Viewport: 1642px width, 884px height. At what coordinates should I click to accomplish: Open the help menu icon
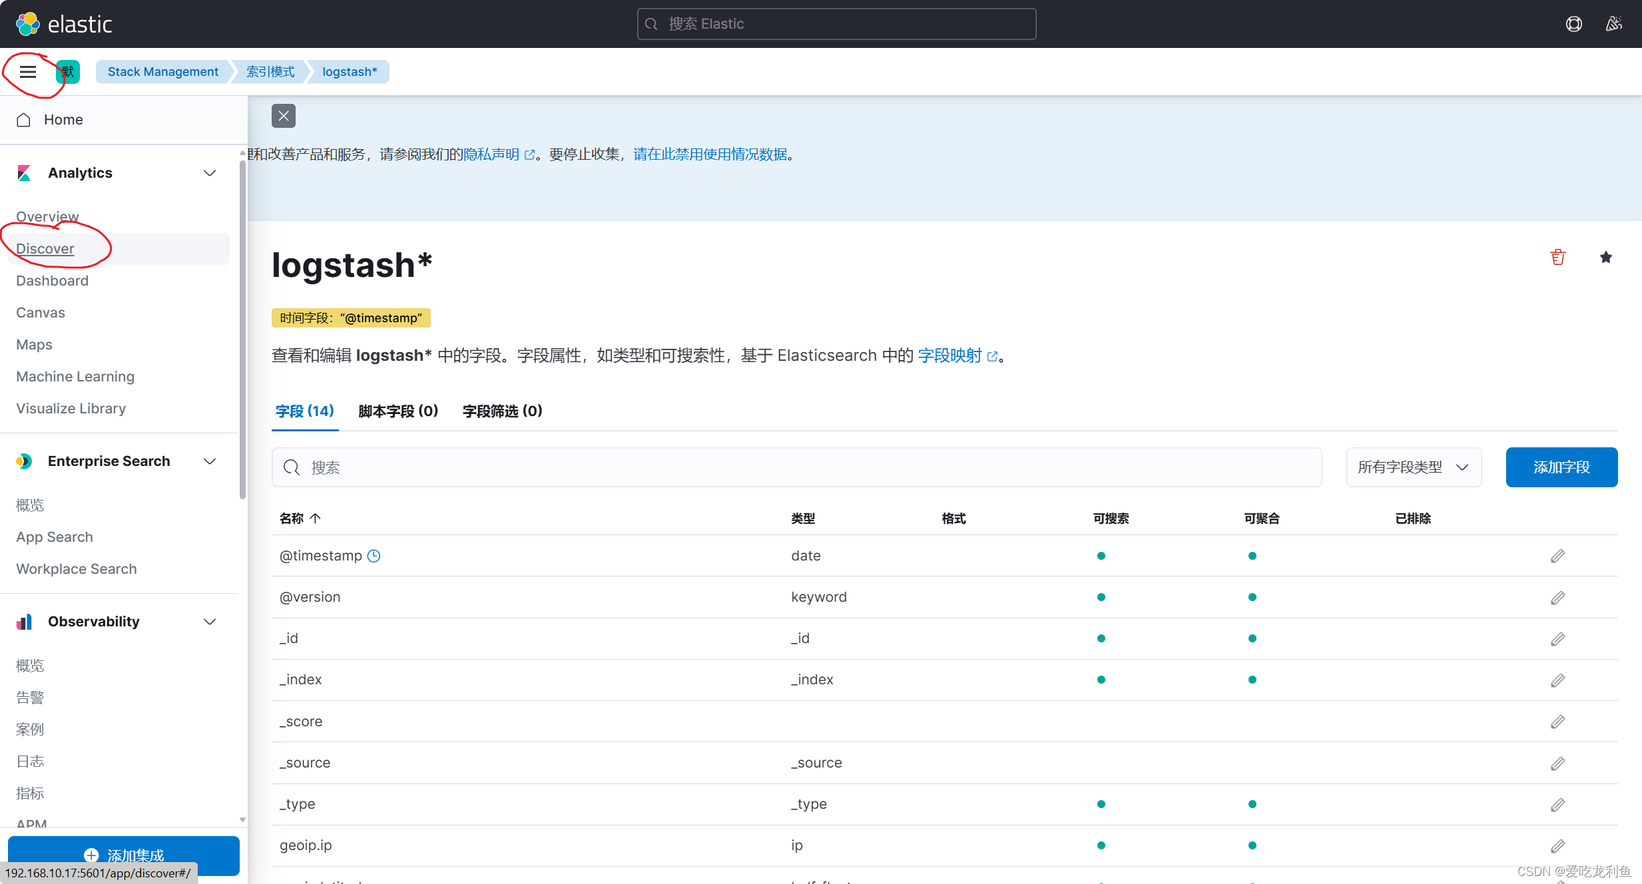tap(1574, 24)
